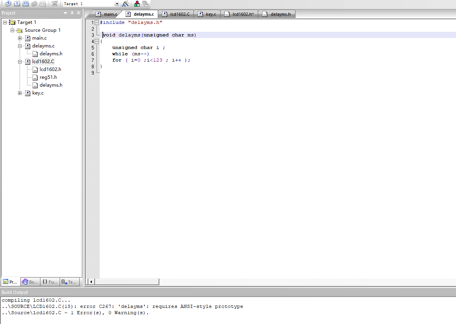Select reg51.h in the project tree
This screenshot has width=456, height=324.
click(48, 77)
